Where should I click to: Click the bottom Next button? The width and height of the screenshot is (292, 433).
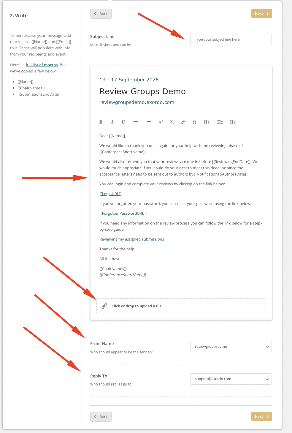pos(262,416)
